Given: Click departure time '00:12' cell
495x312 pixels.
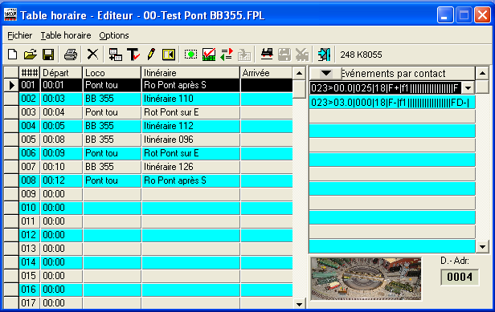Looking at the screenshot, I should point(61,180).
